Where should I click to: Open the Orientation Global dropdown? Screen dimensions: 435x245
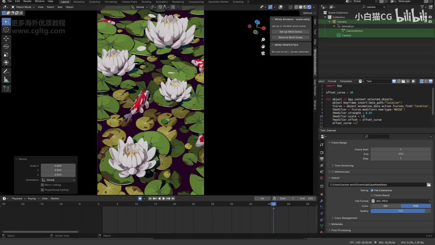tap(58, 180)
